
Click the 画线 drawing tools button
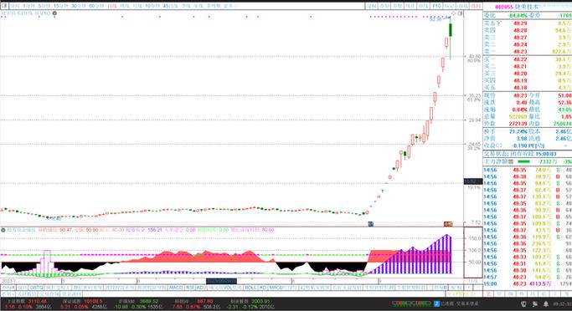pos(423,6)
